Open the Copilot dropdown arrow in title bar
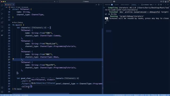The width and height of the screenshot is (170, 96). (116, 2)
